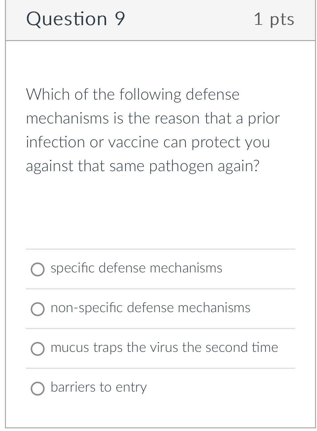Click the 'non-specific defense mechanisms' answer text
Image resolution: width=317 pixels, height=431 pixels.
pyautogui.click(x=150, y=308)
